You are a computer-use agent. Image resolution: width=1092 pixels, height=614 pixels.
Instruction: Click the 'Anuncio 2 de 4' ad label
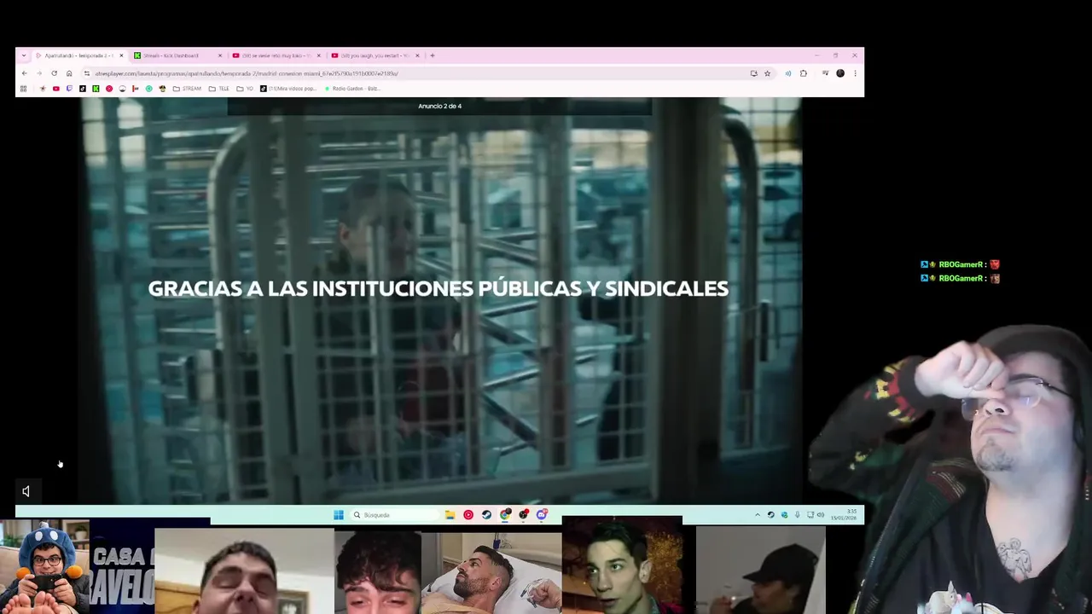[439, 107]
